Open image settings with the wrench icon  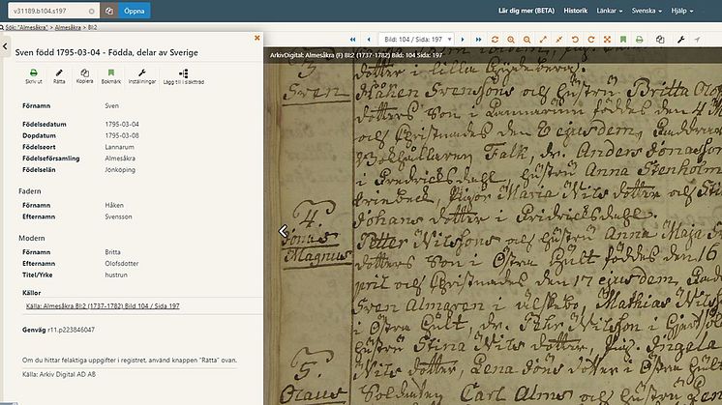(x=681, y=40)
